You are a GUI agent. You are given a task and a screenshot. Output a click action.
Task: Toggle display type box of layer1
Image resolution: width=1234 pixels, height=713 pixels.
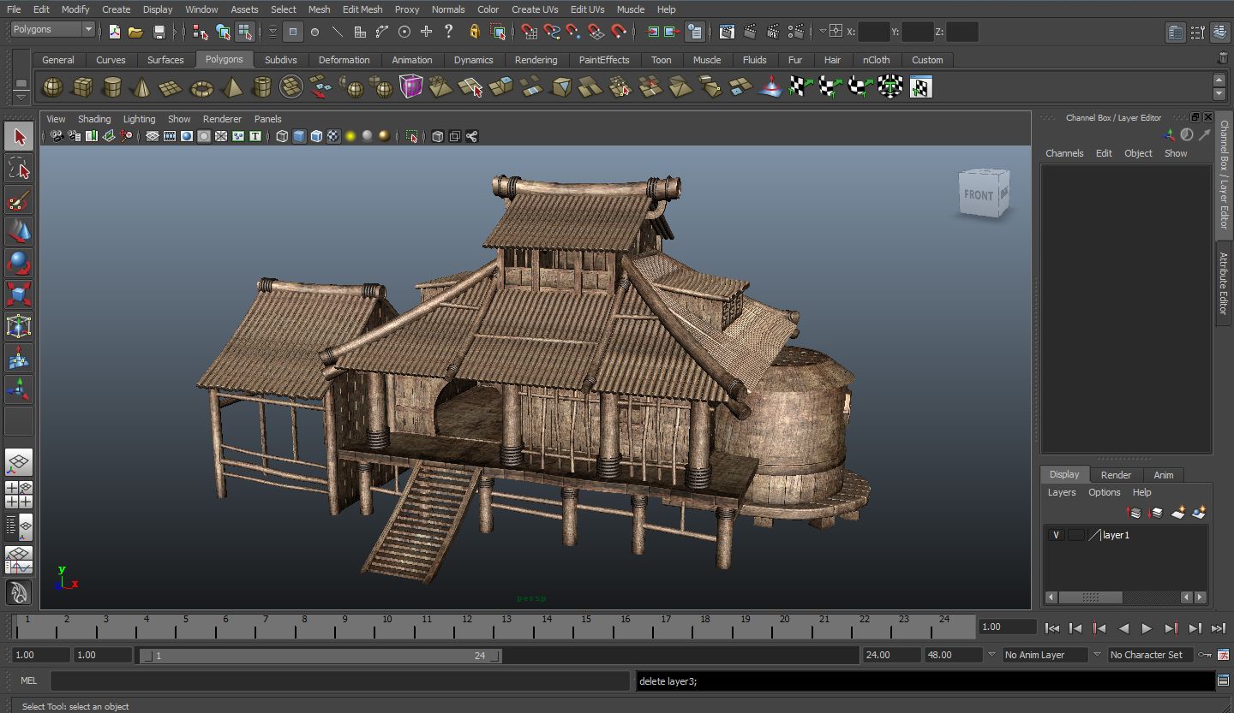1075,535
